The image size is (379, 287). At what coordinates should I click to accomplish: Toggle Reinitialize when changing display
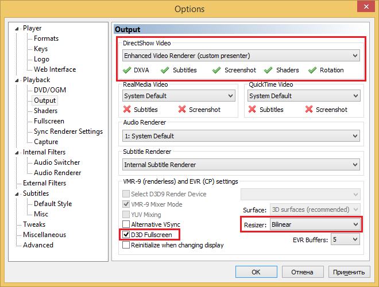pos(126,245)
